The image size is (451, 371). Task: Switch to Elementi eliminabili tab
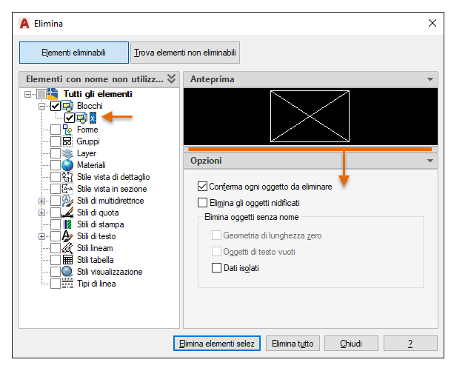(74, 53)
